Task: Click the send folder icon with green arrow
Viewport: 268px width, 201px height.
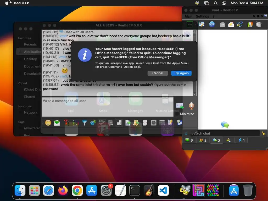Action: [x=136, y=122]
